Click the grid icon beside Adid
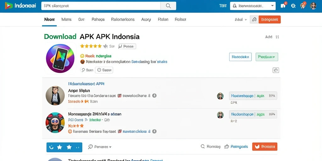 point(277,37)
